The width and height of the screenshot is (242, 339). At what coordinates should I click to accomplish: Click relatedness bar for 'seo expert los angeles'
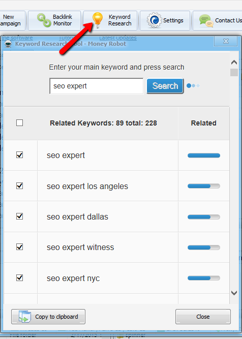click(204, 186)
